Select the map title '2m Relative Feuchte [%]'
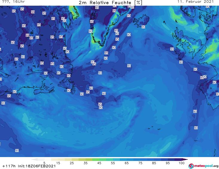219x169 pixels. (x=111, y=3)
